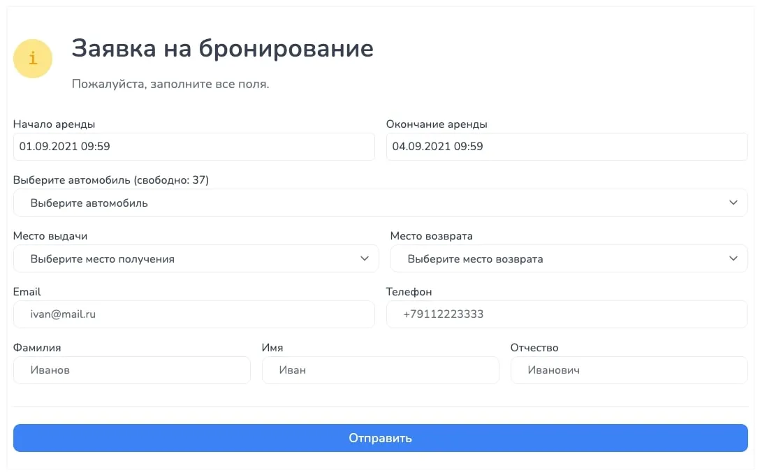Viewport: 760px width, 475px height.
Task: Click the Телефон label
Action: coord(409,292)
